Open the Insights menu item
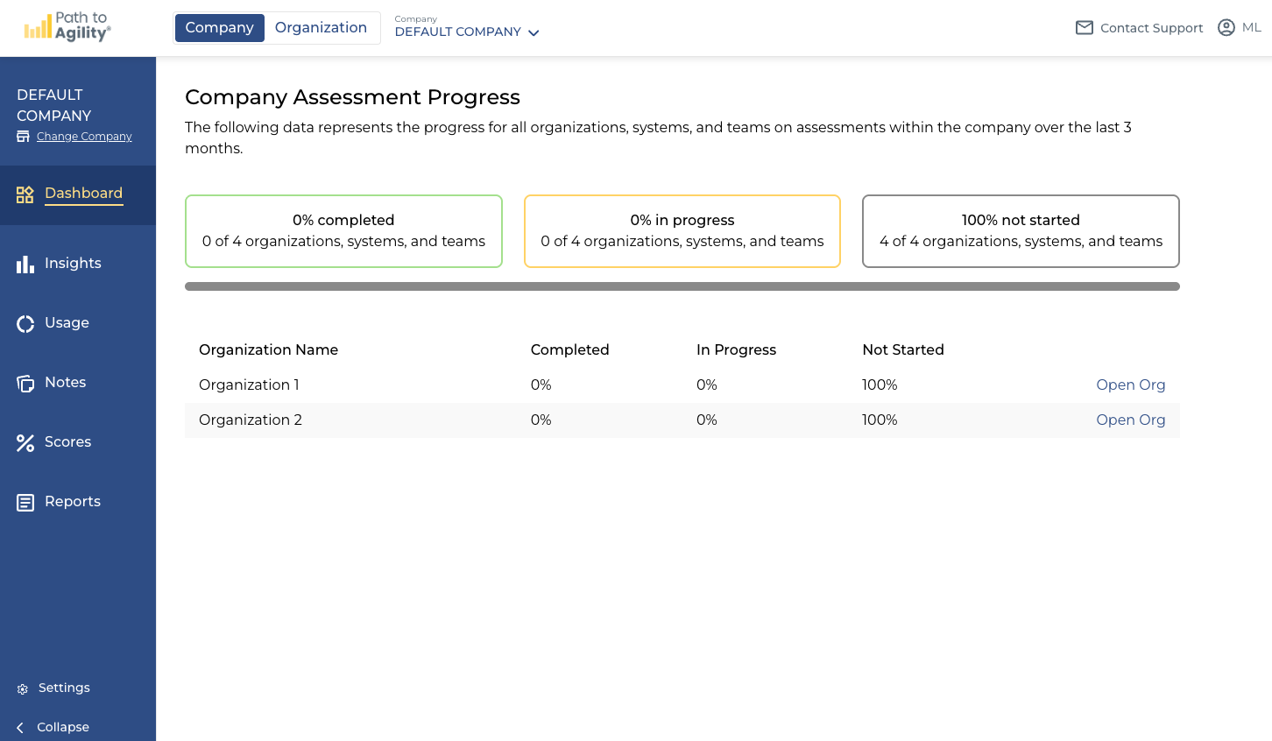 [73, 263]
